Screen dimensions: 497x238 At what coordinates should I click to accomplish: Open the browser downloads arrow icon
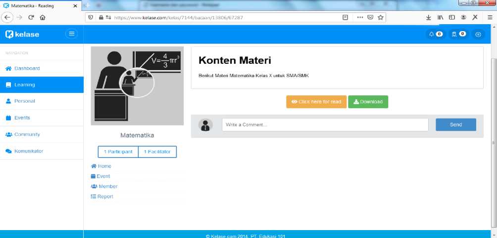click(429, 18)
